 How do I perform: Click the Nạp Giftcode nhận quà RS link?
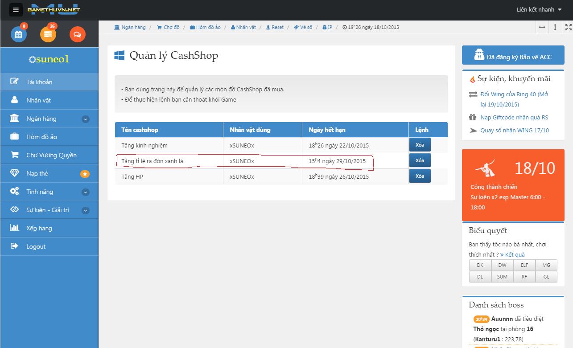514,118
